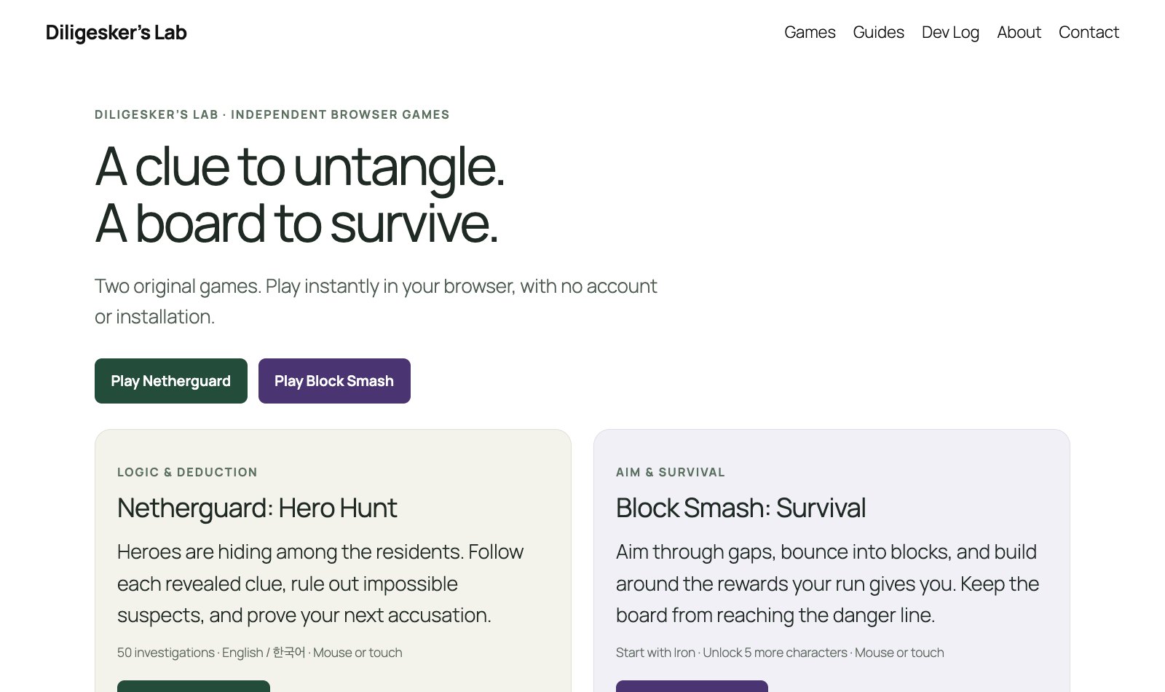Select the Block Smash: Survival card title
The height and width of the screenshot is (692, 1165).
[x=741, y=508]
